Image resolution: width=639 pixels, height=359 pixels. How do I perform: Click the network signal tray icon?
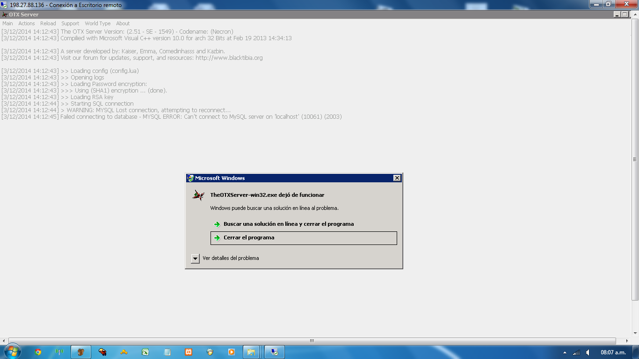[x=576, y=352]
